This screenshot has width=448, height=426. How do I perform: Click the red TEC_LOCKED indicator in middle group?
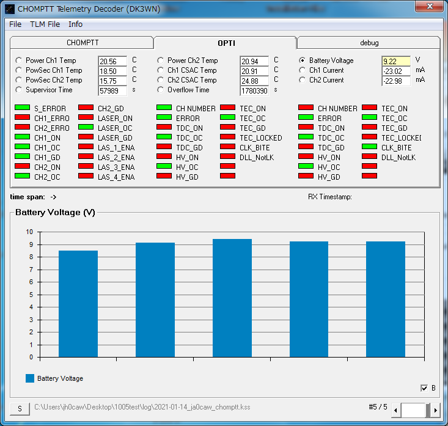(x=228, y=136)
